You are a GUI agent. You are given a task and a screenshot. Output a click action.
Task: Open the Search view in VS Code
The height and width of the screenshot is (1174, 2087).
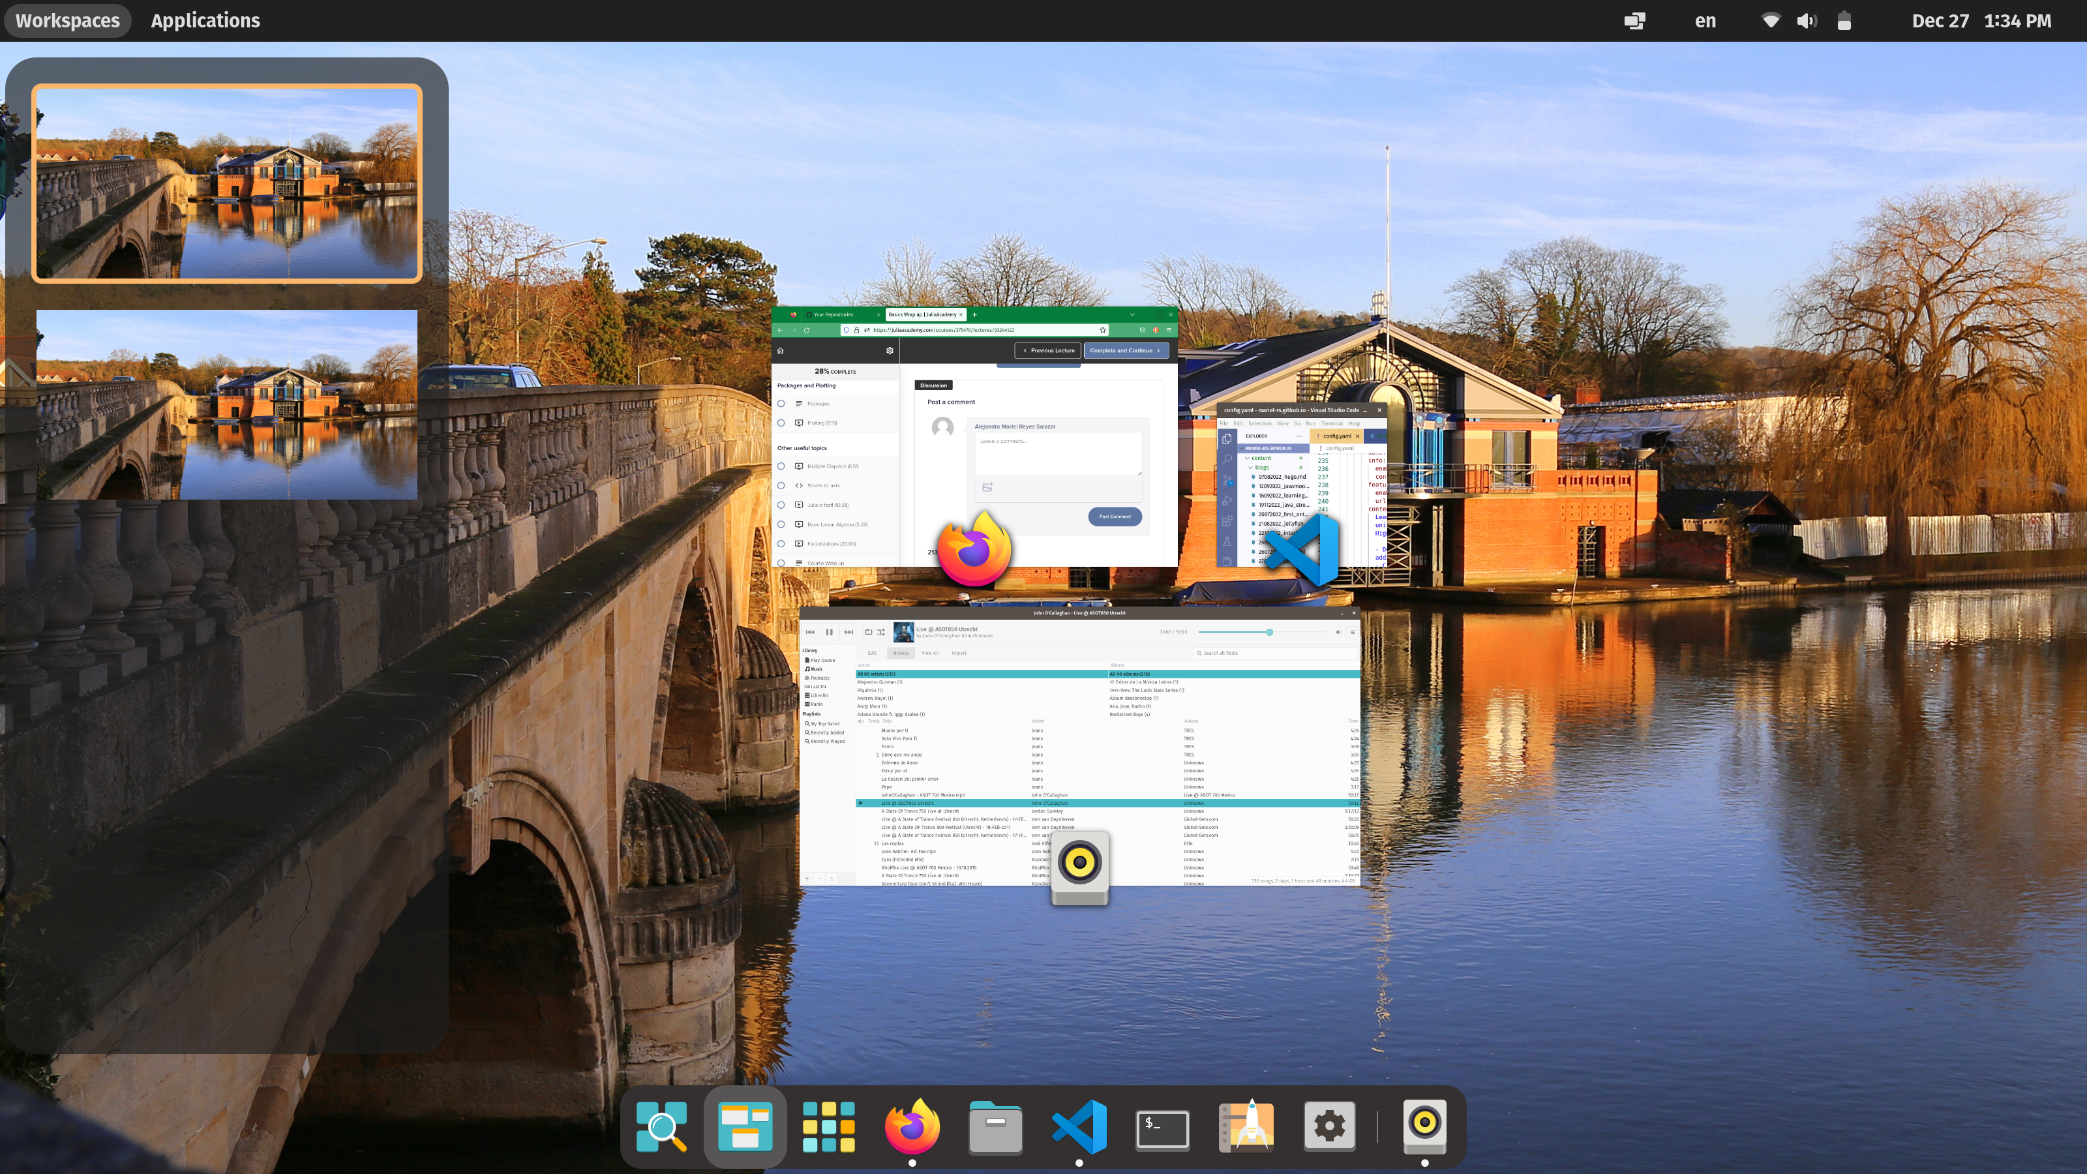point(1227,459)
